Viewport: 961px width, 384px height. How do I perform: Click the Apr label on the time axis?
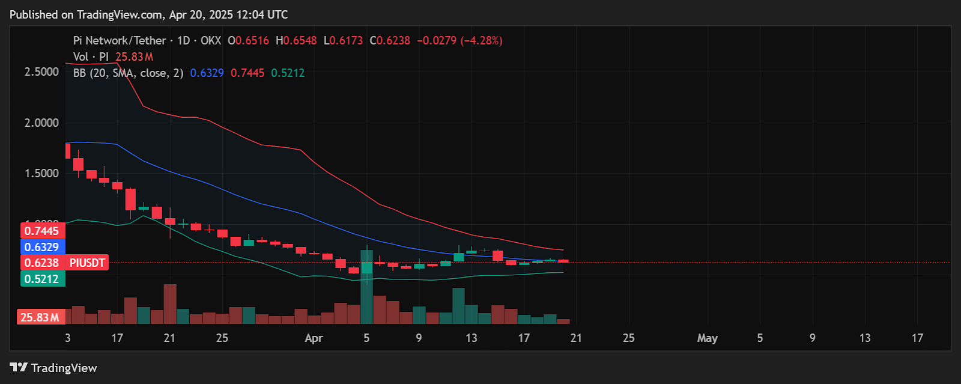click(314, 338)
